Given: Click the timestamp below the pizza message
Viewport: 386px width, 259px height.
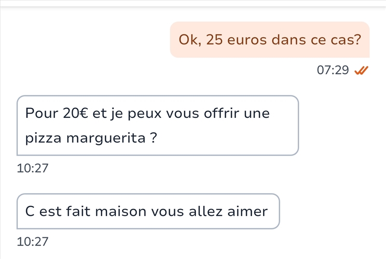Looking at the screenshot, I should (32, 168).
